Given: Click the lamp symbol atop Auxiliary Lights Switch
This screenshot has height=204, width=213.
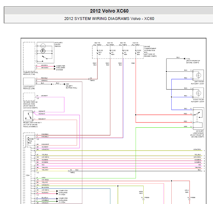Looking at the screenshot, I should pyautogui.click(x=43, y=46).
